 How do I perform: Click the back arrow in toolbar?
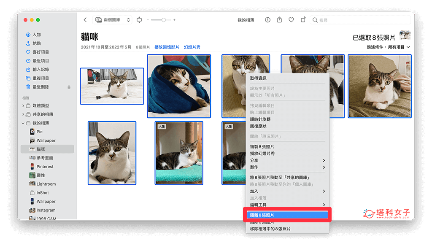pyautogui.click(x=85, y=20)
